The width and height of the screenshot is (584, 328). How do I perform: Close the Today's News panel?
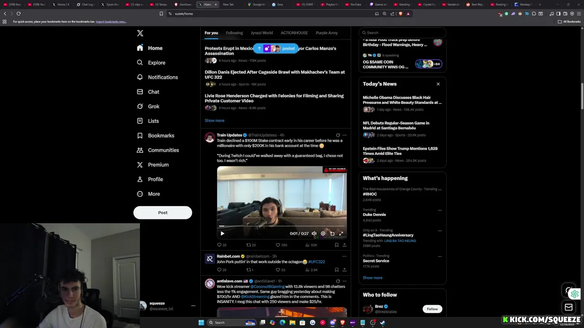[x=438, y=84]
